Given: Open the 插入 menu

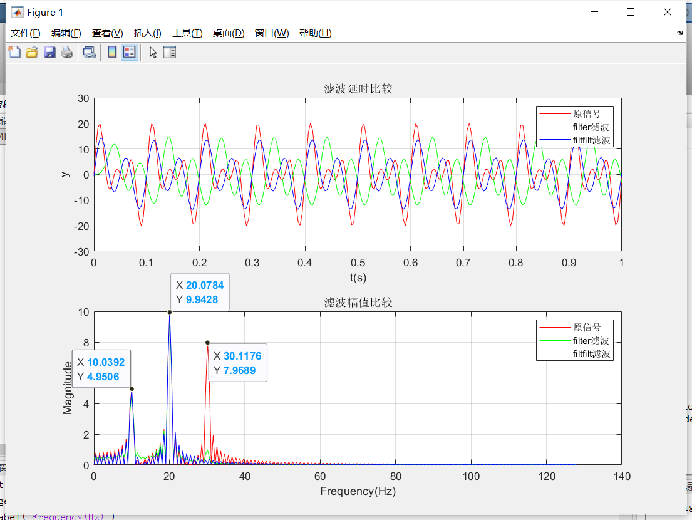Looking at the screenshot, I should tap(148, 33).
